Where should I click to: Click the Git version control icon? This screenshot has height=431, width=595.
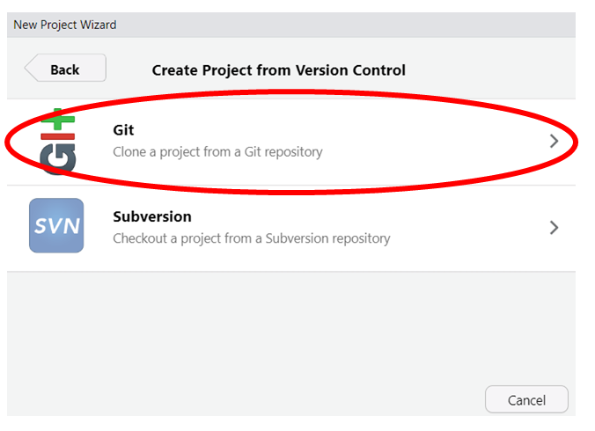(58, 142)
